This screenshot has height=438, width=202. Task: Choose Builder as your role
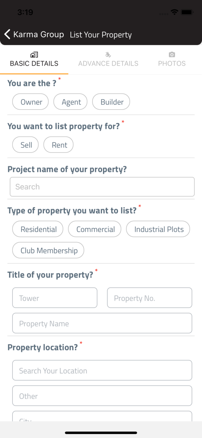[x=111, y=102]
